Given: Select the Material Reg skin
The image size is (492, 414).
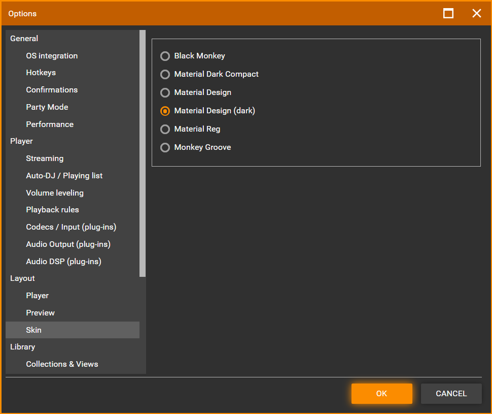Looking at the screenshot, I should coord(165,129).
